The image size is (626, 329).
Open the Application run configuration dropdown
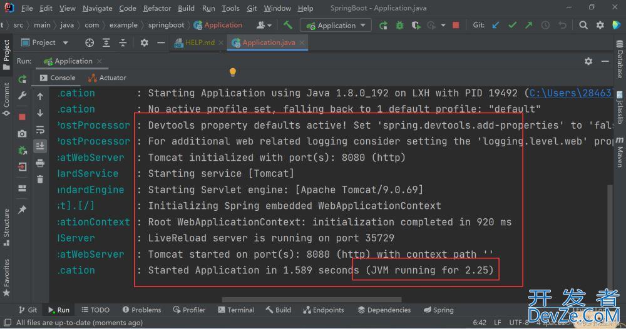tap(336, 25)
